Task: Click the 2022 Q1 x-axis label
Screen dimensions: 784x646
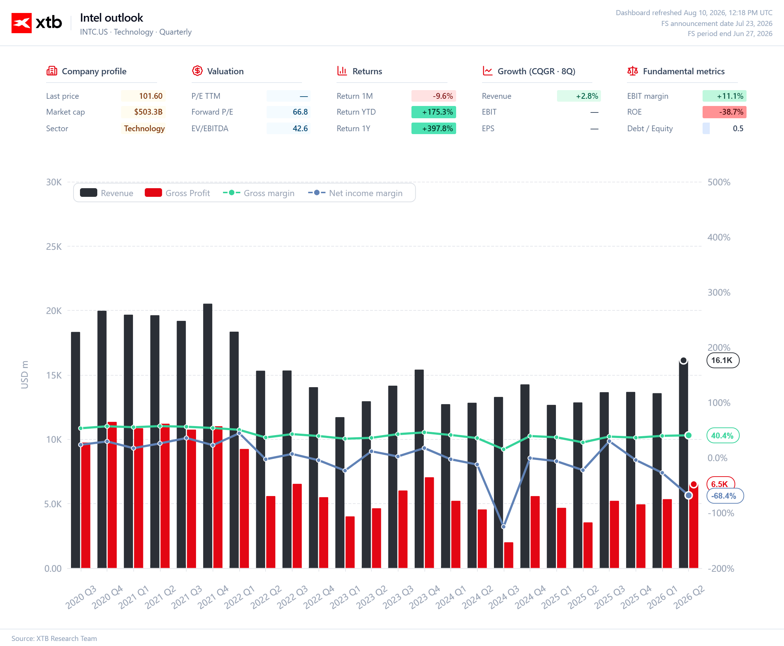Action: pyautogui.click(x=239, y=597)
